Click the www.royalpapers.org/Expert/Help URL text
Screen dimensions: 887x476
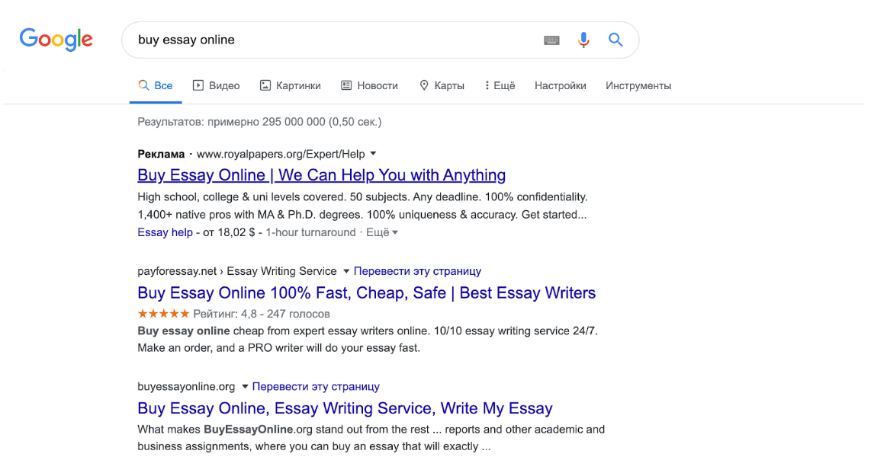tap(281, 154)
